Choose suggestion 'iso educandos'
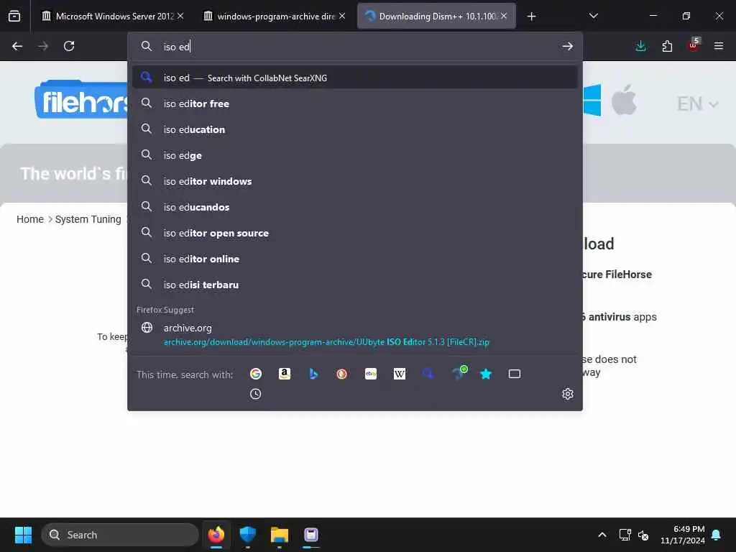This screenshot has height=552, width=736. (x=355, y=207)
